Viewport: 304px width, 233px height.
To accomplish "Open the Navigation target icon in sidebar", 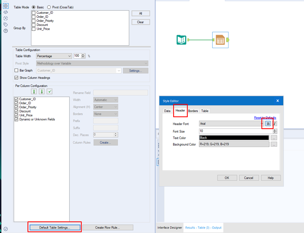I will [x=5, y=19].
